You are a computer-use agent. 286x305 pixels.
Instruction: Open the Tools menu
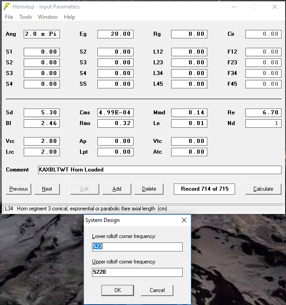(x=25, y=17)
